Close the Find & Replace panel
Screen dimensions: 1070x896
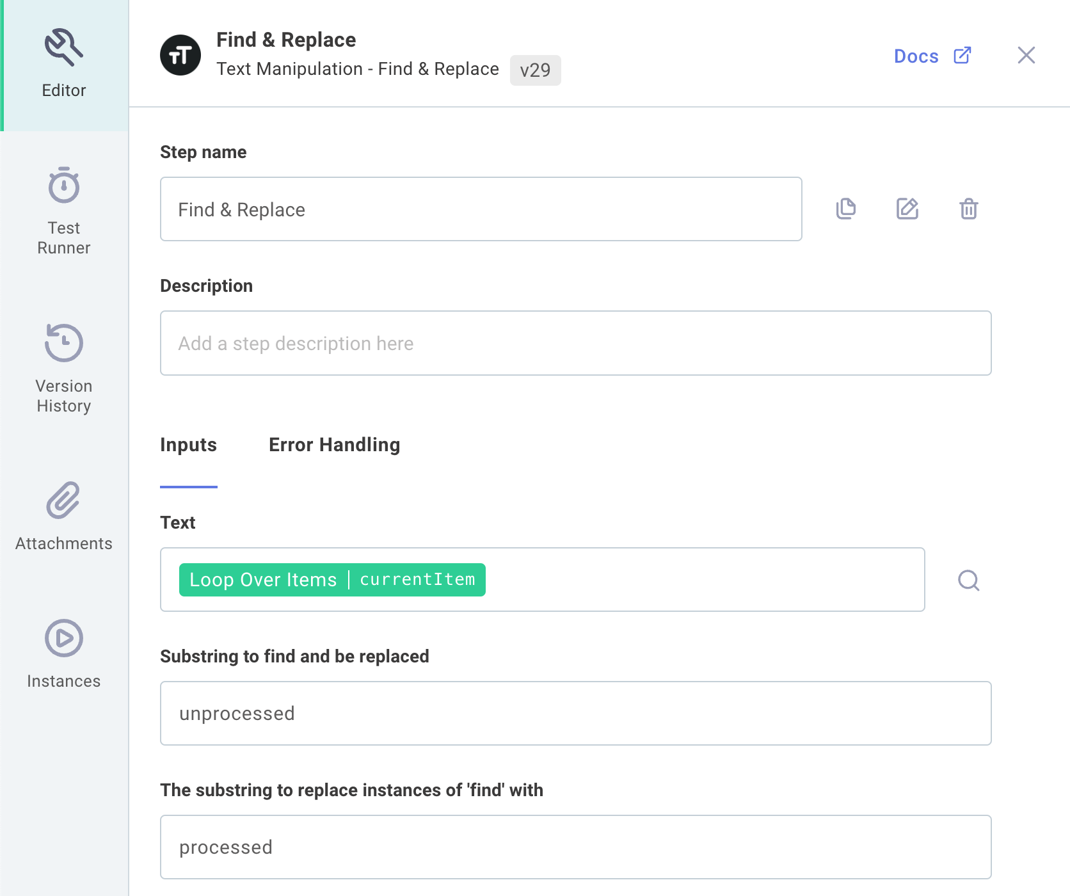coord(1026,56)
